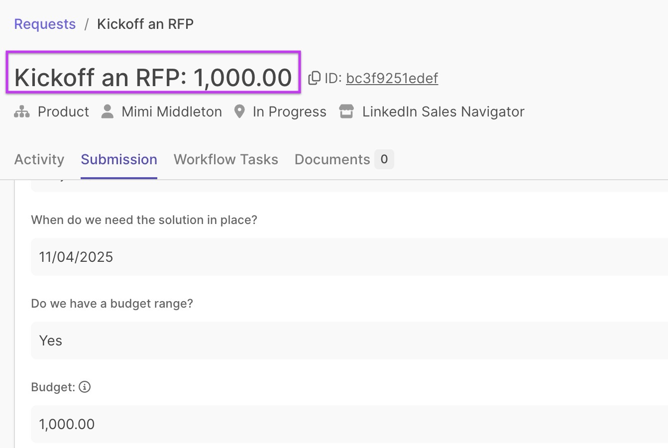
Task: Click the page title Kickoff an RFP: 1,000.00
Action: (x=153, y=78)
